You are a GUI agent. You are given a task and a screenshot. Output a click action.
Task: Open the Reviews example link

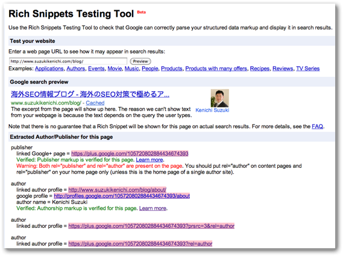coord(283,69)
